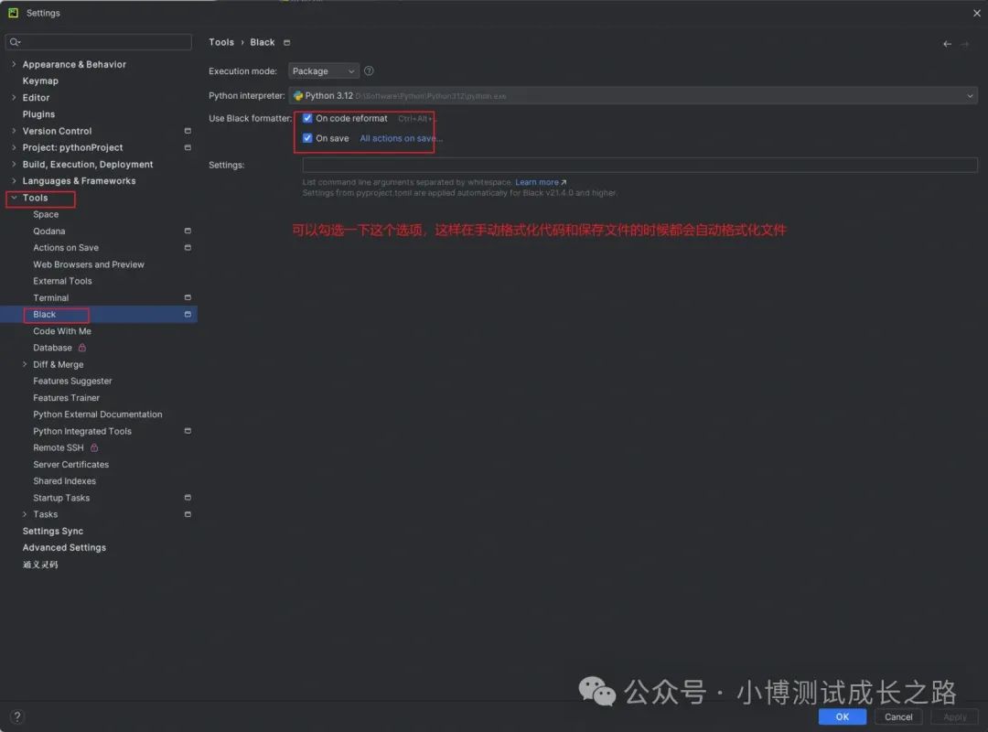The height and width of the screenshot is (732, 988).
Task: Collapse the Tools section
Action: click(14, 198)
